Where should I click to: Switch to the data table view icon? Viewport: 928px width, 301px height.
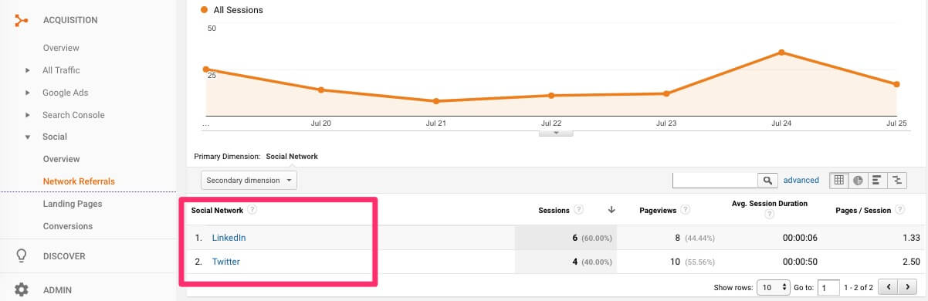pyautogui.click(x=838, y=181)
